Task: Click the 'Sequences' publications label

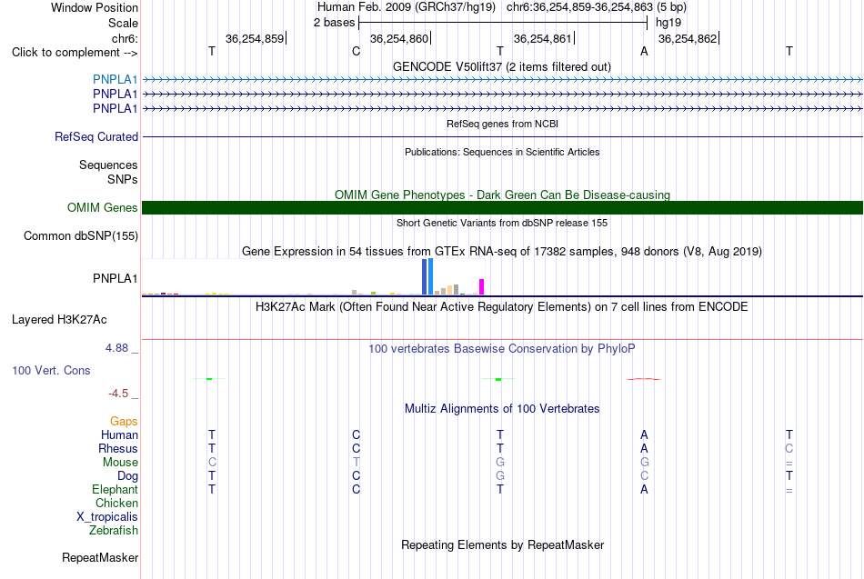Action: coord(108,165)
